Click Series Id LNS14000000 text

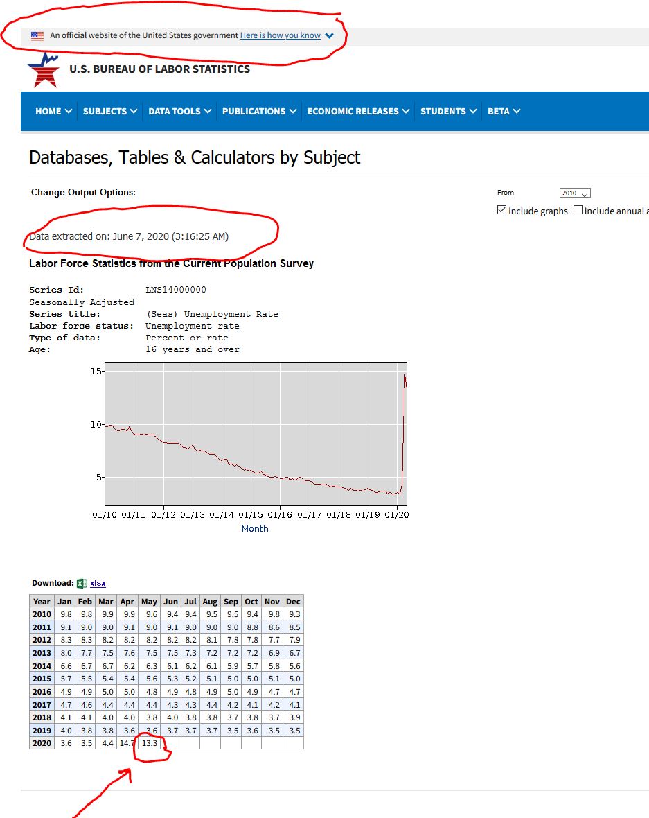click(x=176, y=290)
